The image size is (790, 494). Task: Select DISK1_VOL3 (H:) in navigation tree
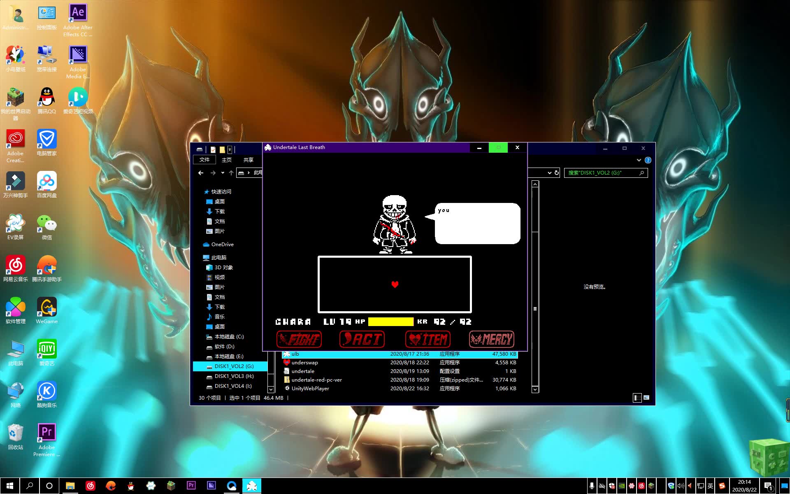click(234, 376)
